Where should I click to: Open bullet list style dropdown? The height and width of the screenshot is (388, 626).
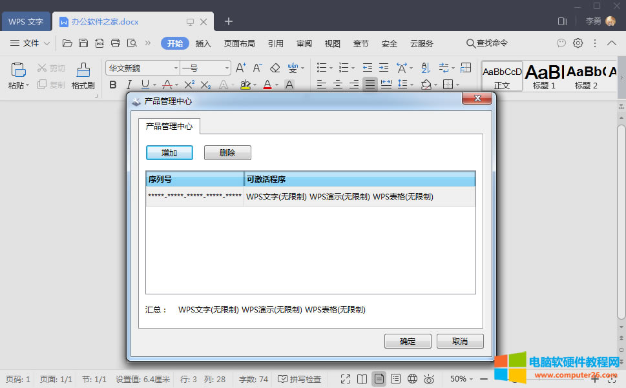[x=331, y=68]
